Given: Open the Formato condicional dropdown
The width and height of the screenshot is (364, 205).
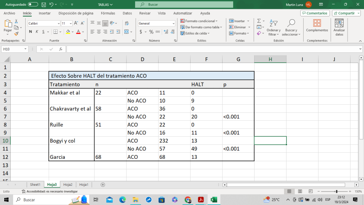Looking at the screenshot, I should click(201, 21).
